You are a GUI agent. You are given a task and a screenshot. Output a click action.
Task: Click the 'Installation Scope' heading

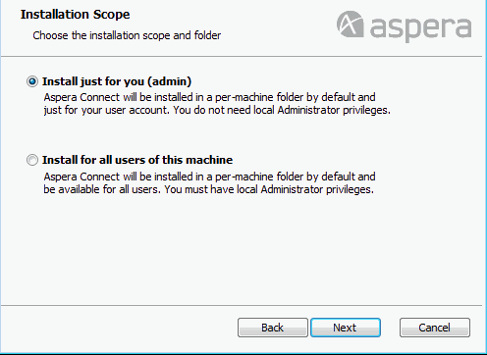pos(76,15)
